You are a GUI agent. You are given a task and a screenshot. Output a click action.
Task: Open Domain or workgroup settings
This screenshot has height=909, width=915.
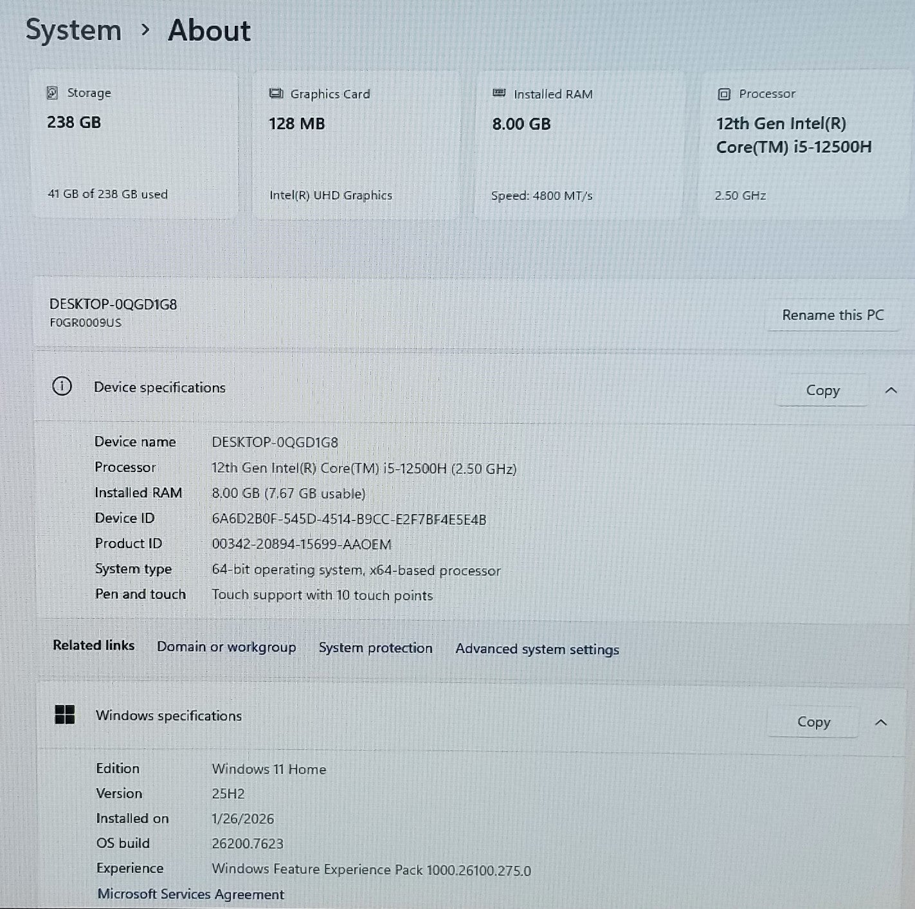coord(226,647)
